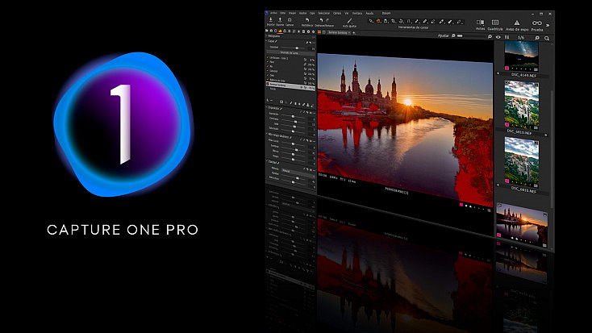Collapse the Exposición panel

pyautogui.click(x=266, y=107)
